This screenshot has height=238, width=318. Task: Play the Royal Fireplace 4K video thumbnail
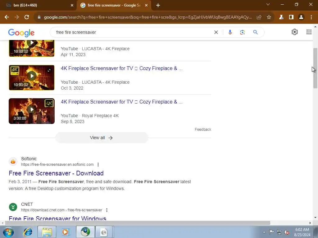click(x=32, y=111)
